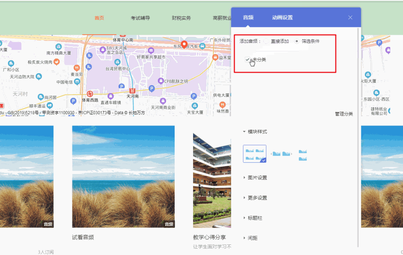Screen dimensions: 403x255
Task: Select the four-grid module style
Action: 254,154
